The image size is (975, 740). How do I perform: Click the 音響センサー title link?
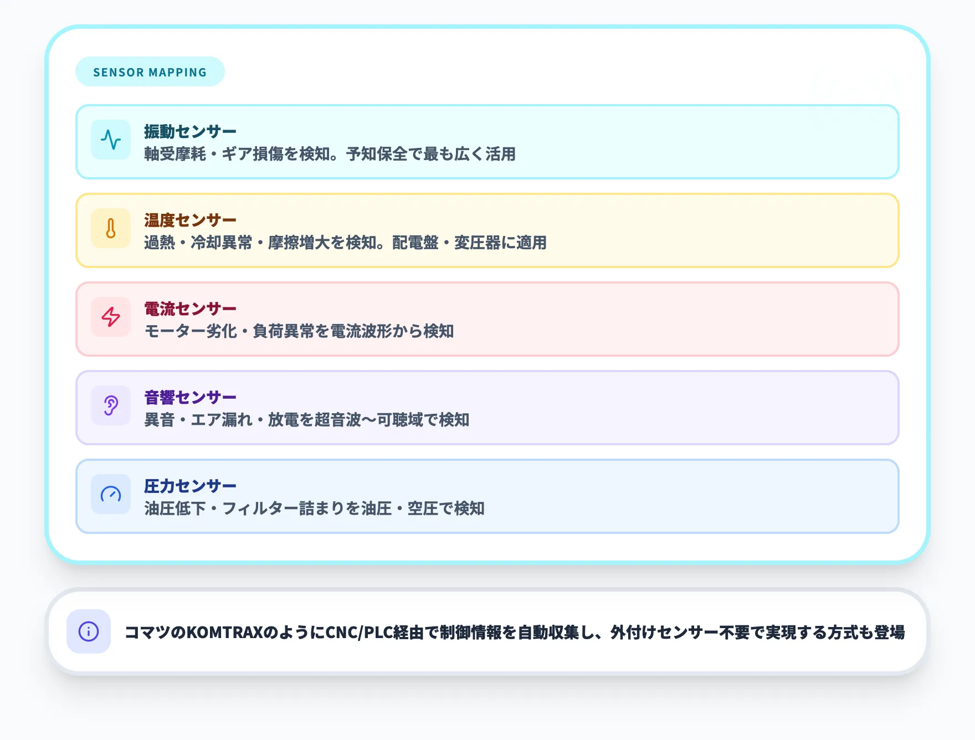click(x=189, y=397)
